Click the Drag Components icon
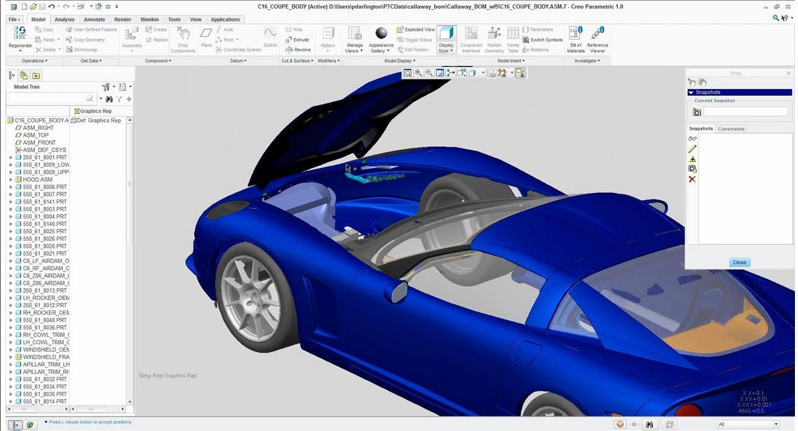This screenshot has width=798, height=431. coord(183,33)
